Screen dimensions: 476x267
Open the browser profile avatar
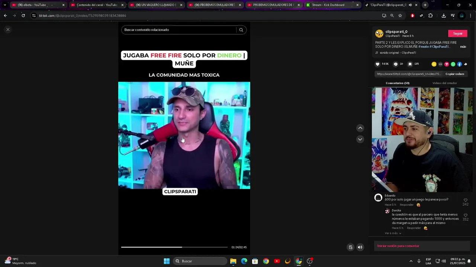[x=461, y=16]
